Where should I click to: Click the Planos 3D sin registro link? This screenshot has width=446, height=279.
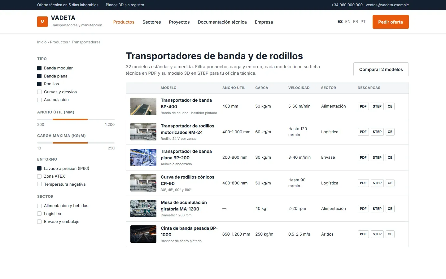[125, 5]
